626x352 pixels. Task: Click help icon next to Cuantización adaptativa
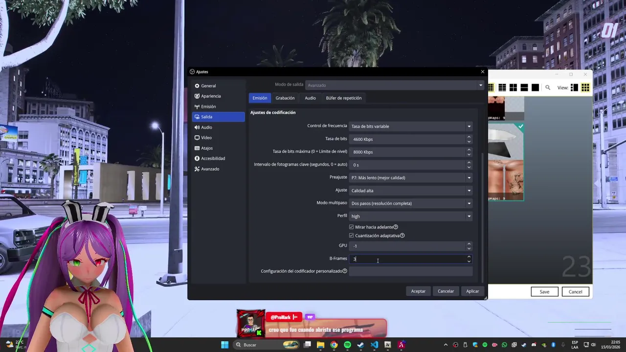tap(402, 236)
